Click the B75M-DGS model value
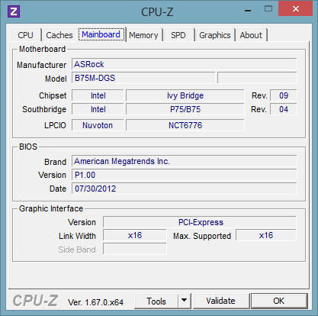The height and width of the screenshot is (316, 318). click(x=143, y=78)
